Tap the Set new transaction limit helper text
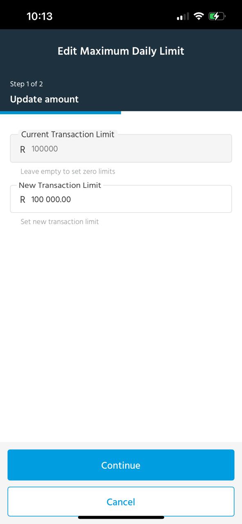The height and width of the screenshot is (524, 242). 60,222
